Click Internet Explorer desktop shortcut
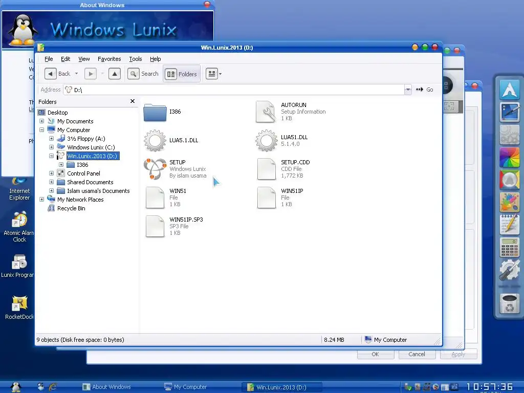Viewport: 524px width, 393px height. tap(19, 189)
